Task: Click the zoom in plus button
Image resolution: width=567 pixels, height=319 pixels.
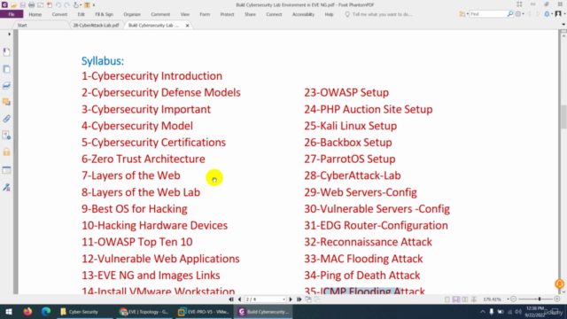Action: (557, 300)
